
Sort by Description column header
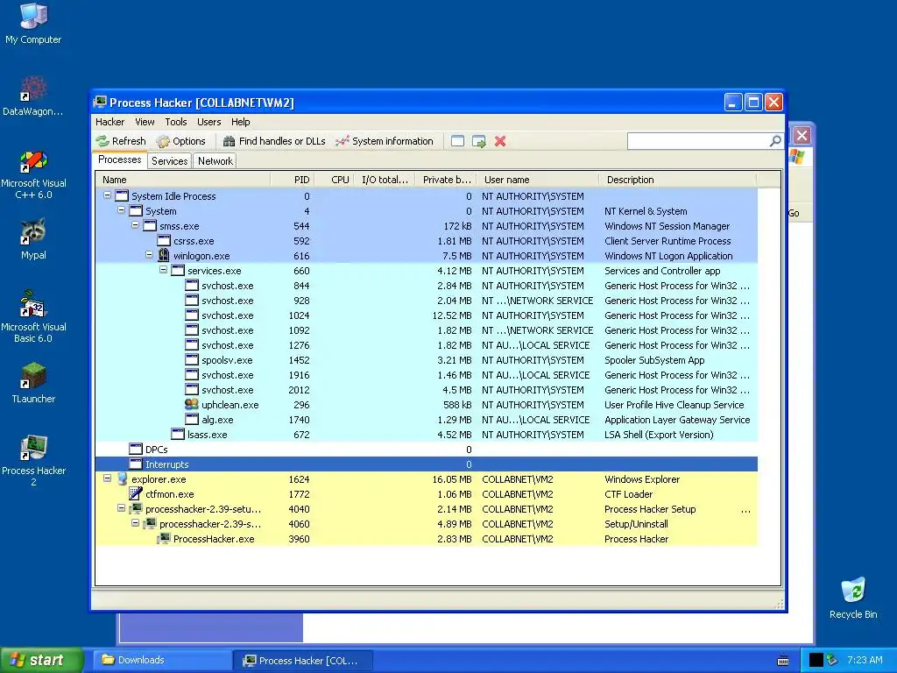677,180
